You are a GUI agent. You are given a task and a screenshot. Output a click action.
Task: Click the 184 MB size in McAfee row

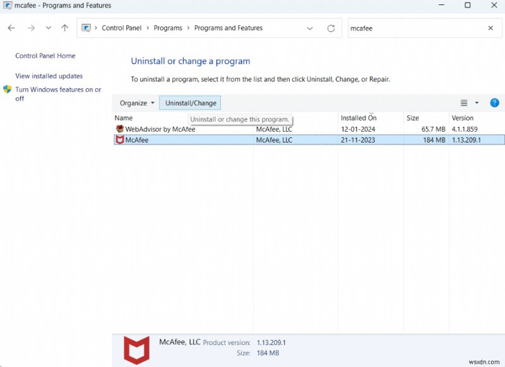(434, 140)
